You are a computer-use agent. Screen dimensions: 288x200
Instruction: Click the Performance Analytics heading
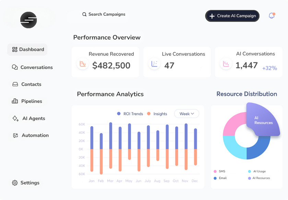[110, 94]
